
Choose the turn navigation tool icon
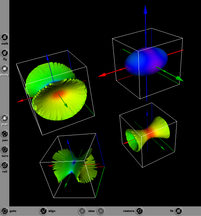(5, 150)
